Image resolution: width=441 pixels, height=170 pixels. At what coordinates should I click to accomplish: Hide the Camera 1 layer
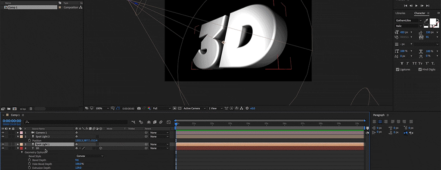coord(3,132)
